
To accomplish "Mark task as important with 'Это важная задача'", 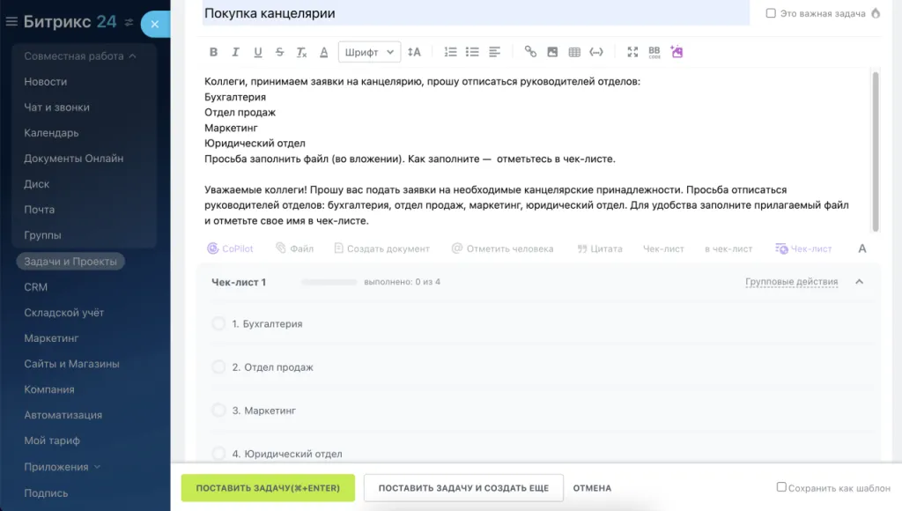I will click(x=772, y=13).
